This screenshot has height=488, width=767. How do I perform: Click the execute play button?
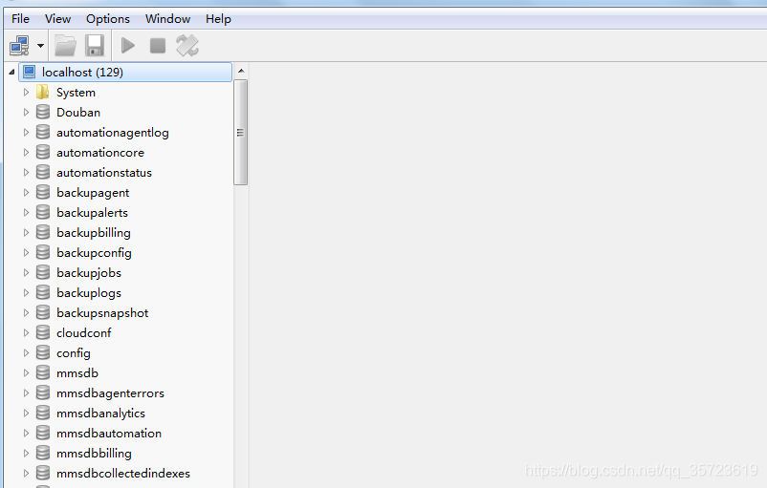127,46
